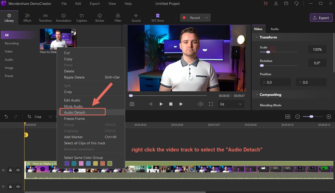Screen dimensions: 335x193
Task: Zoom in timeline with plus icon
Action: [329, 117]
